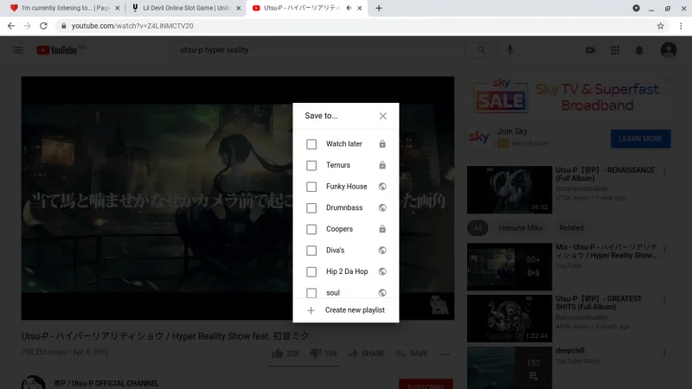Click the globe icon beside Drumnbass
Image resolution: width=692 pixels, height=389 pixels.
[382, 207]
